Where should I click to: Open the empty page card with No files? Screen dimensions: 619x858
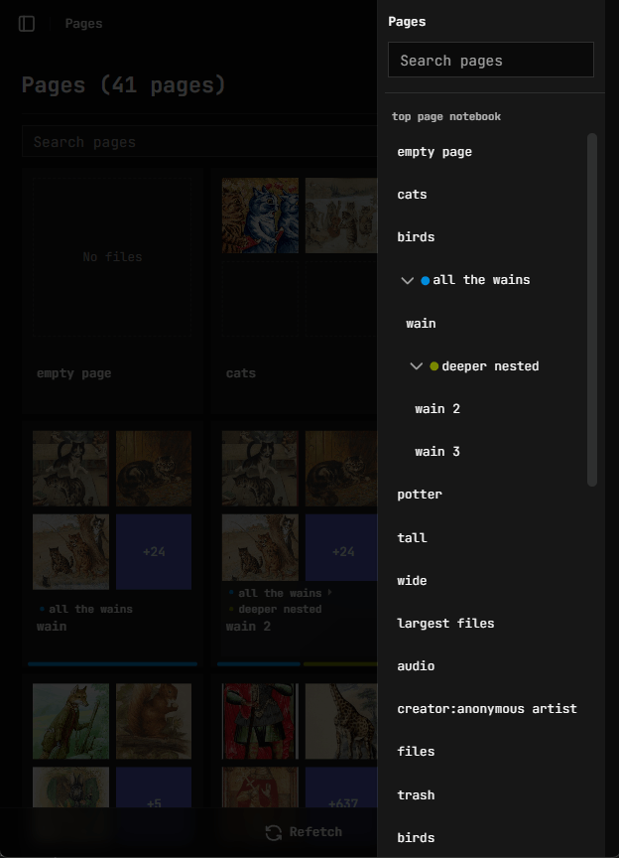pos(112,256)
